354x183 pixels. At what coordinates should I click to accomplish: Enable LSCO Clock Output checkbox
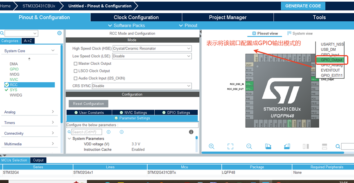click(x=76, y=71)
